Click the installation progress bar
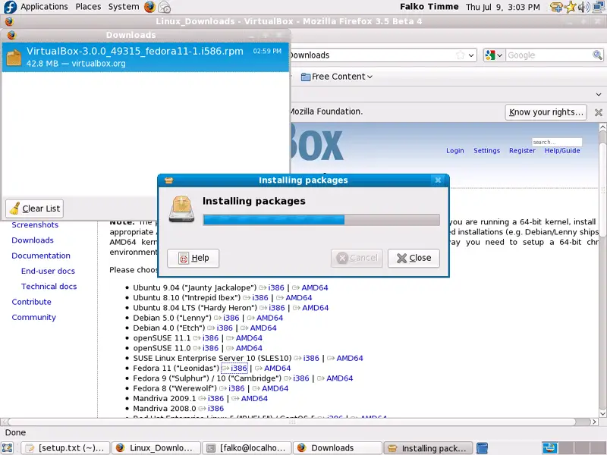This screenshot has width=607, height=455. tap(321, 220)
